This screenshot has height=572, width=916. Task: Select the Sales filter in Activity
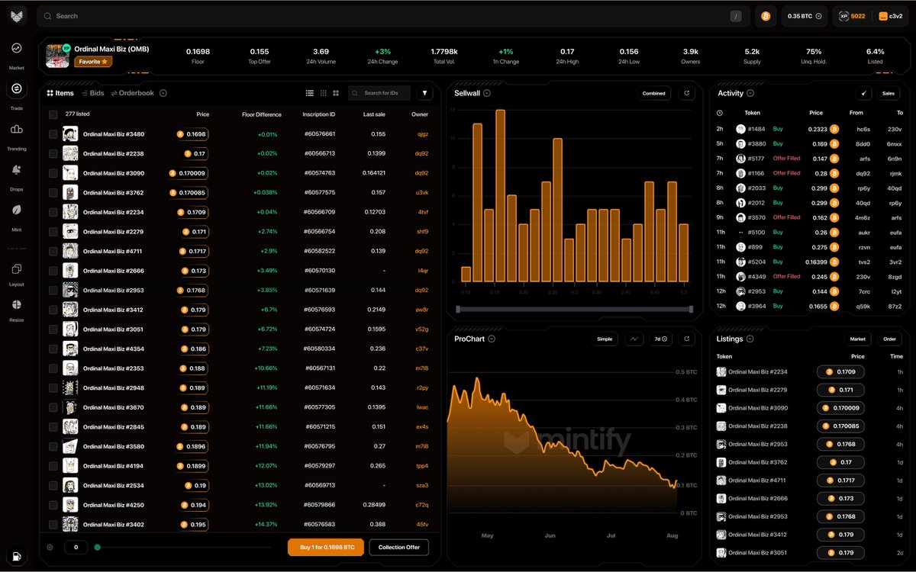click(x=889, y=93)
